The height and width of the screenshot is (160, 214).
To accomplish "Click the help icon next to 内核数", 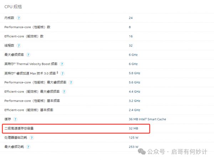I will pyautogui.click(x=19, y=18).
